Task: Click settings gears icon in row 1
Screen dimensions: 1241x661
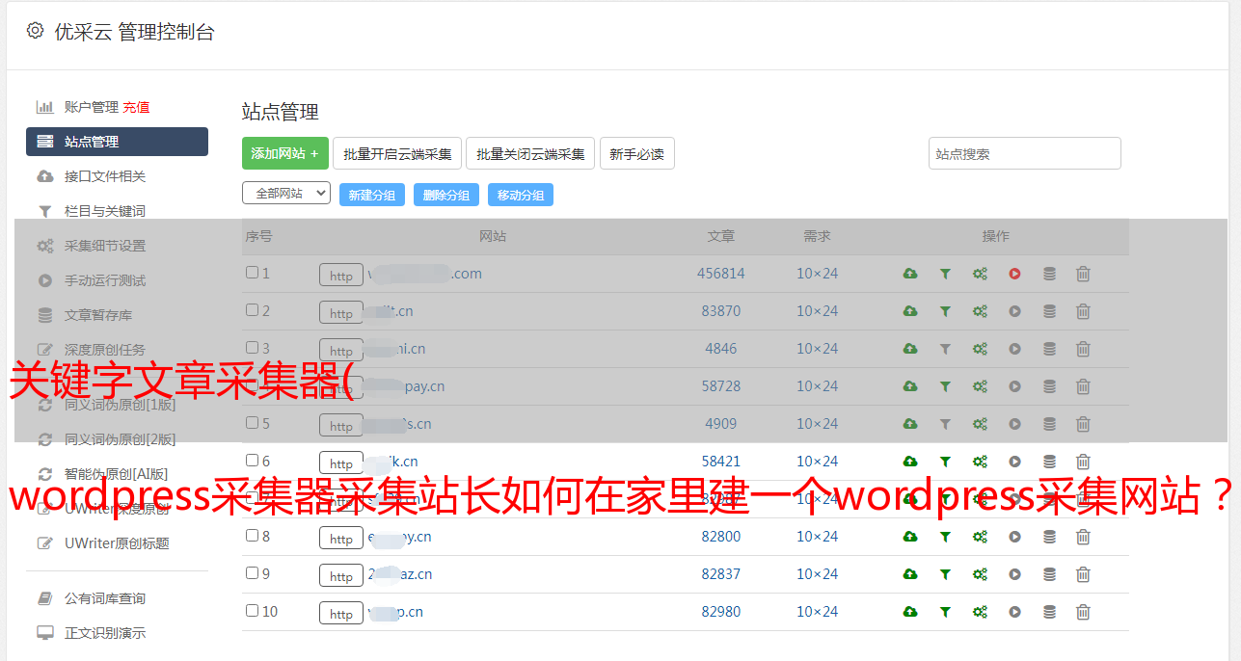Action: point(980,274)
